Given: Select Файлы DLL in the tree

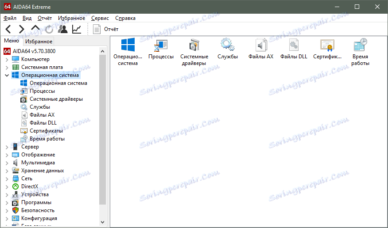Looking at the screenshot, I should coord(43,123).
